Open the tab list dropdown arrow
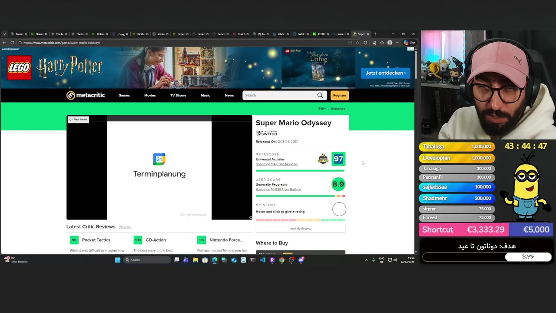The height and width of the screenshot is (313, 556). tap(4, 34)
